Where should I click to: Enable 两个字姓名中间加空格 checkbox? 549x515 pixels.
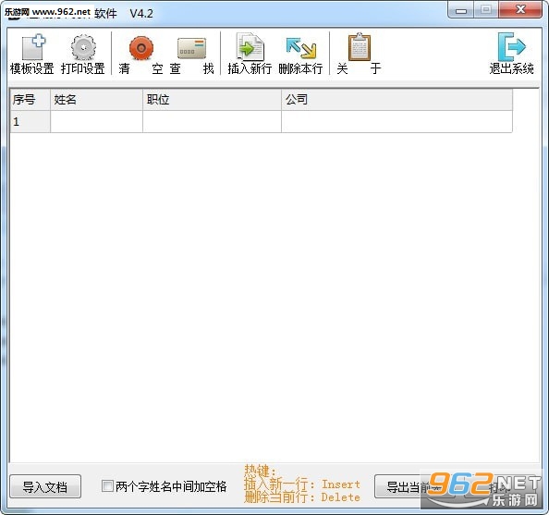[107, 486]
